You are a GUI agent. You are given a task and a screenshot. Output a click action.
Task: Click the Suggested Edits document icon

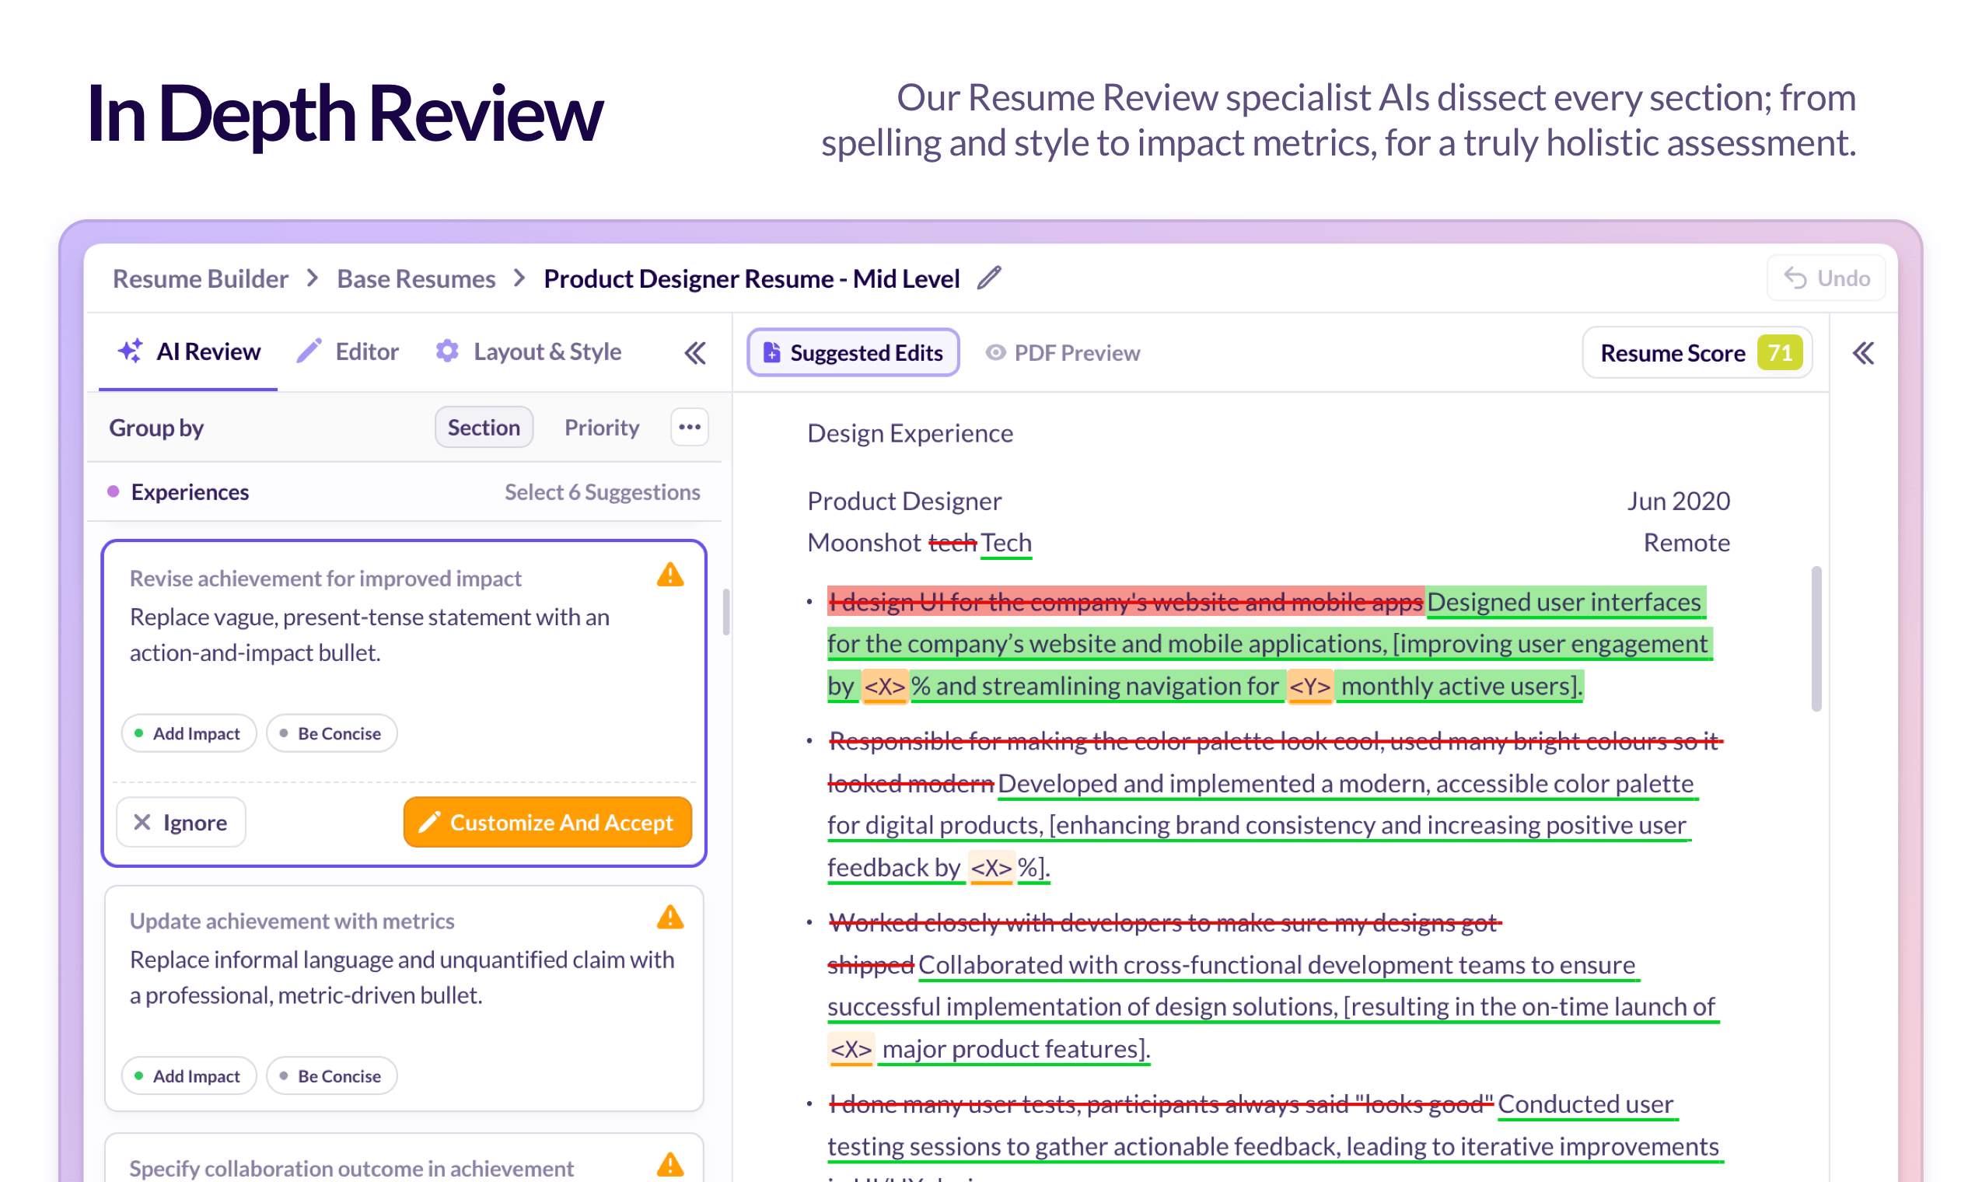tap(771, 352)
